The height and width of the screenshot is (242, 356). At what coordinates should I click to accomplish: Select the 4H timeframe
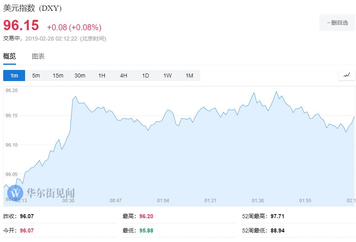tap(124, 76)
